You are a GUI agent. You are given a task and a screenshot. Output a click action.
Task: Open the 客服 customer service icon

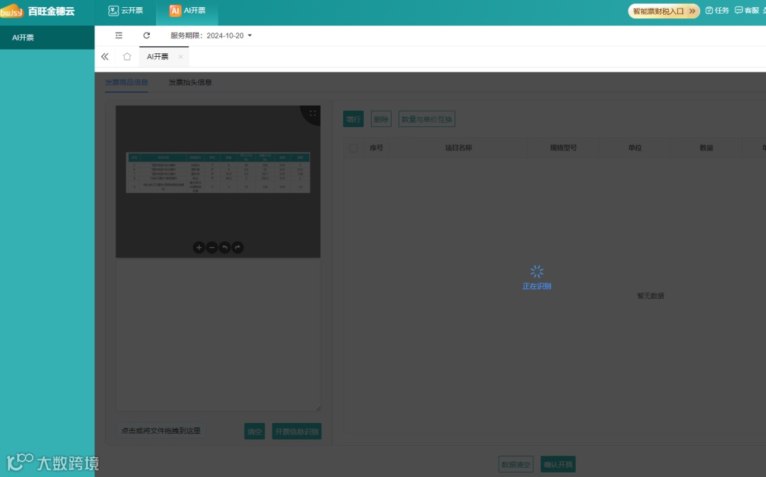click(x=747, y=10)
